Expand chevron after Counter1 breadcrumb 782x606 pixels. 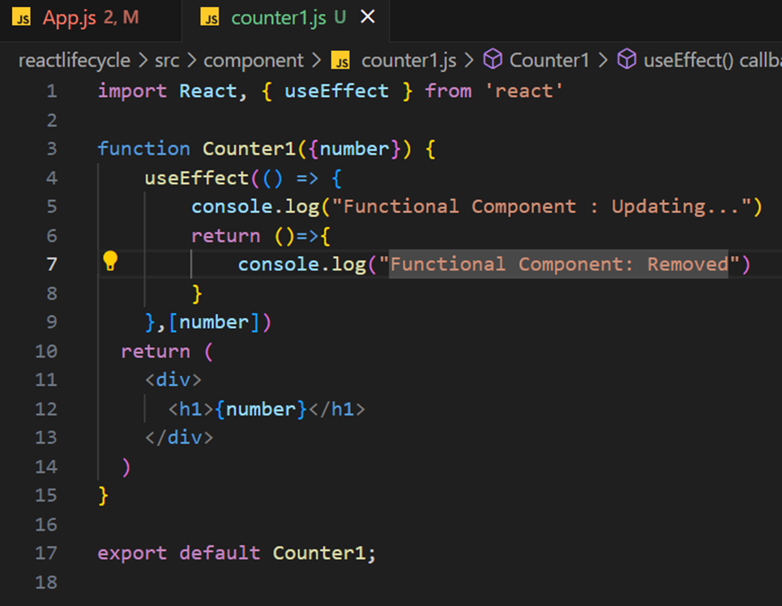click(602, 61)
